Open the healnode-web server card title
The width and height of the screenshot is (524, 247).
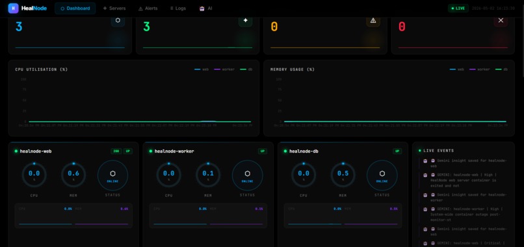click(36, 151)
